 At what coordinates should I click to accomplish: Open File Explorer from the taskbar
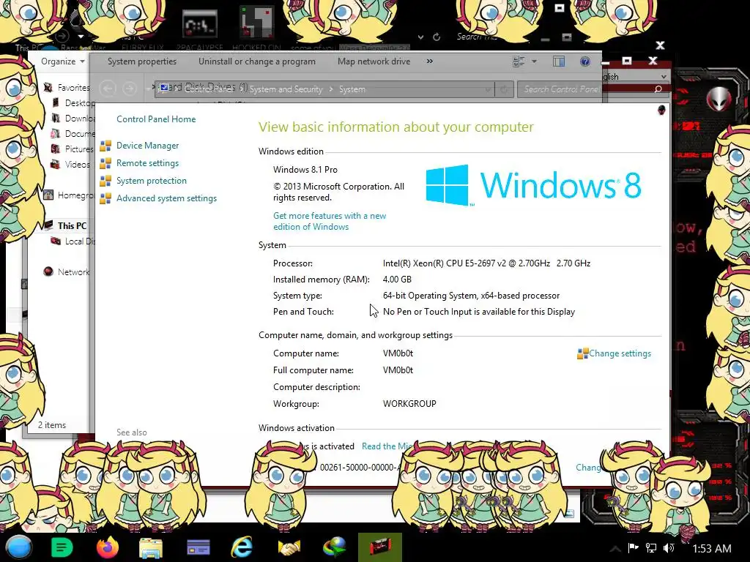[x=151, y=547]
